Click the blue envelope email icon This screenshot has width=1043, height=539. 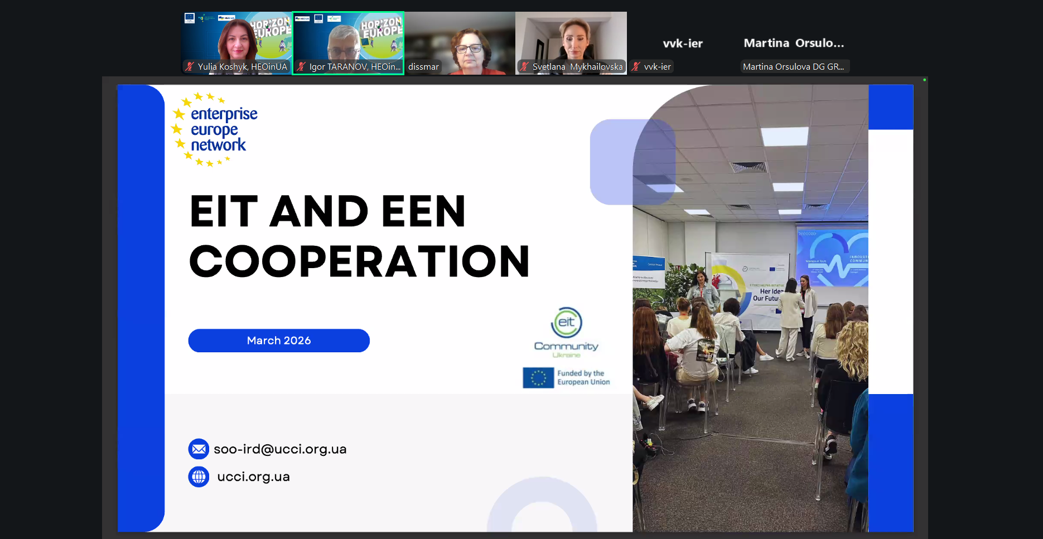point(199,449)
